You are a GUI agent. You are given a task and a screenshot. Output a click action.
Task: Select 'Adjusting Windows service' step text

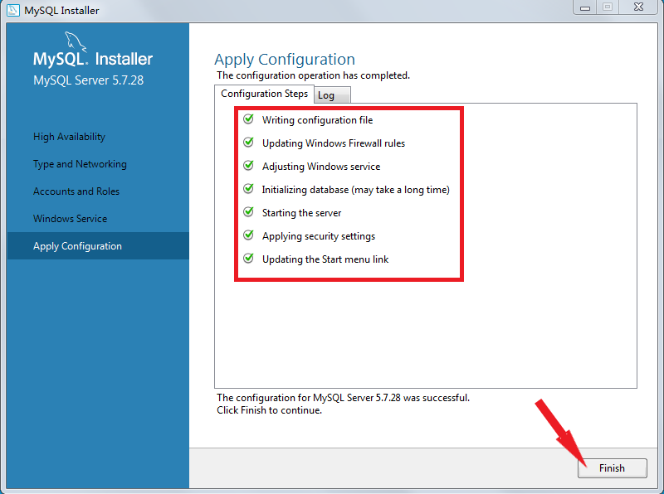point(321,167)
